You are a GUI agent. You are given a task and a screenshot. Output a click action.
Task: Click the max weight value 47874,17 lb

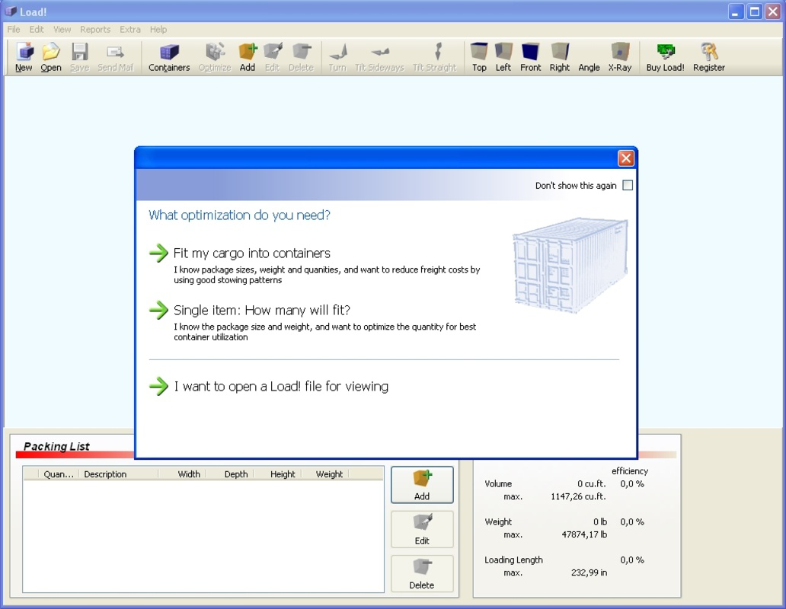(584, 535)
